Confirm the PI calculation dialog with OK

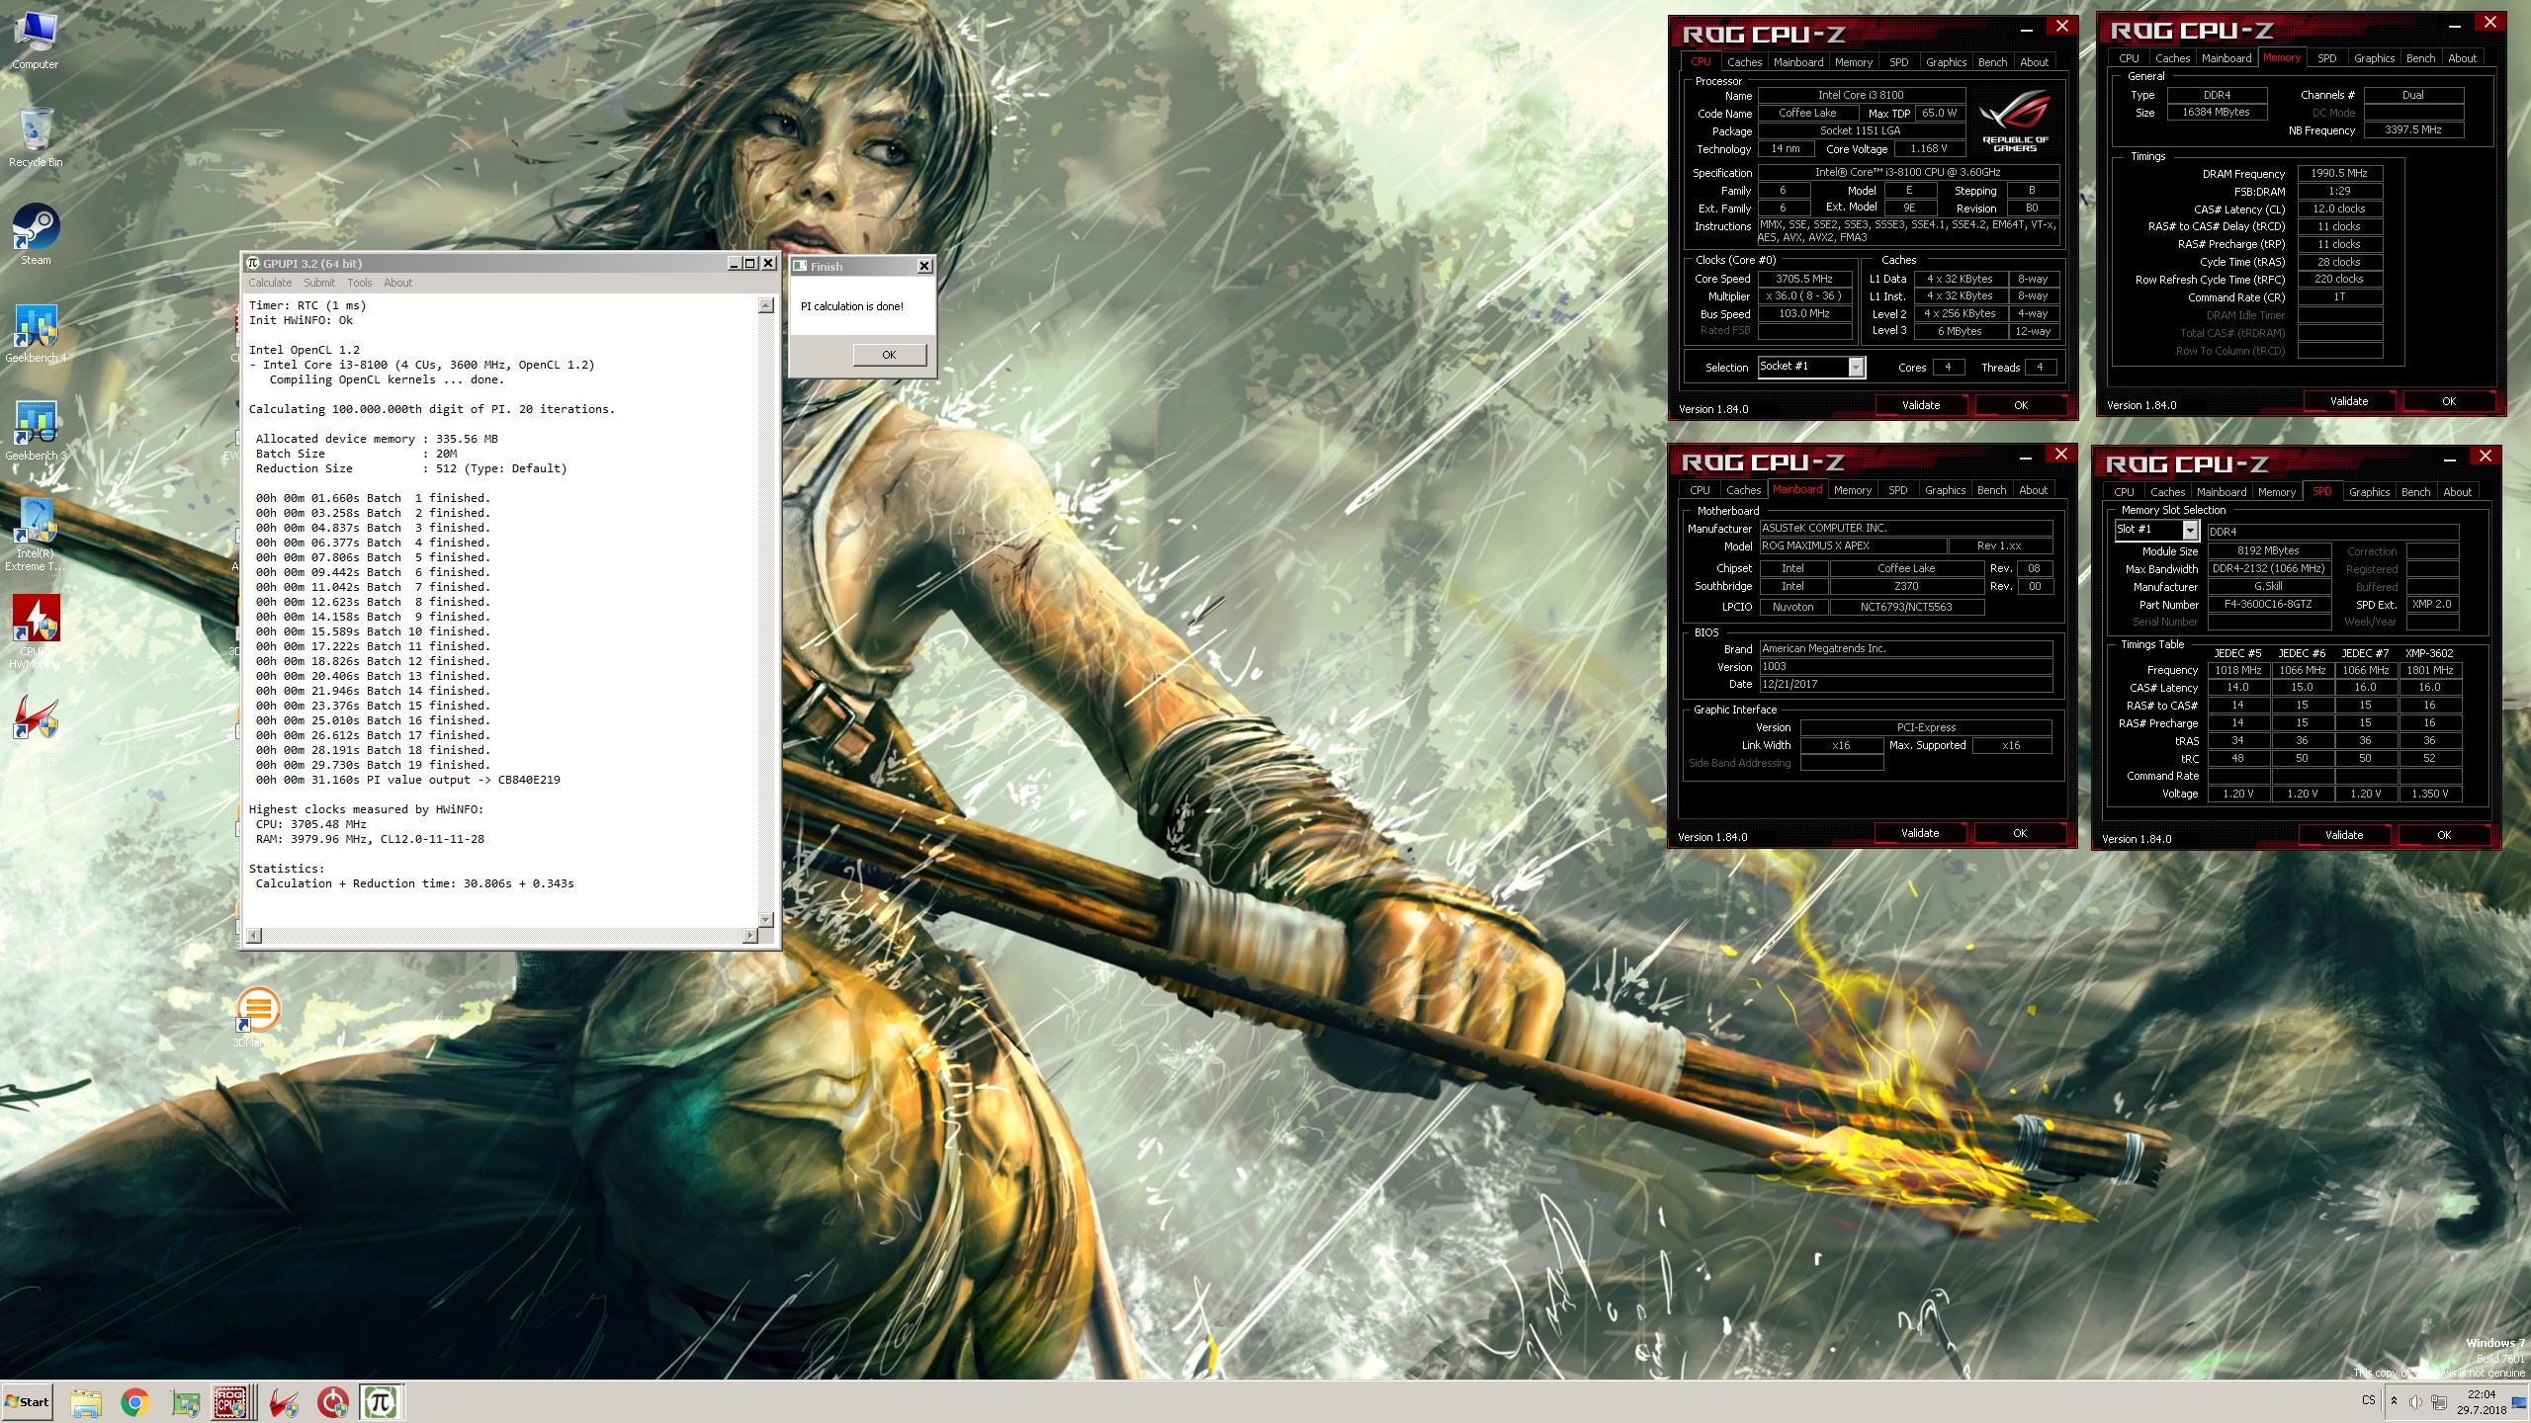(889, 355)
